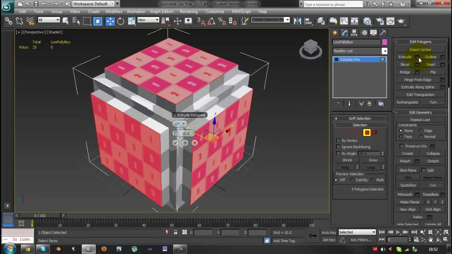Cancel Extrude Polygons caddy with X
Viewport: 452px width, 254px height.
pyautogui.click(x=195, y=143)
